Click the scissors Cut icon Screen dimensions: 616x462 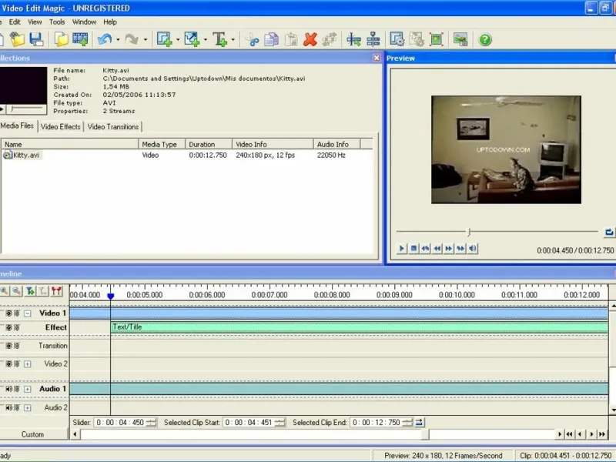tap(253, 39)
